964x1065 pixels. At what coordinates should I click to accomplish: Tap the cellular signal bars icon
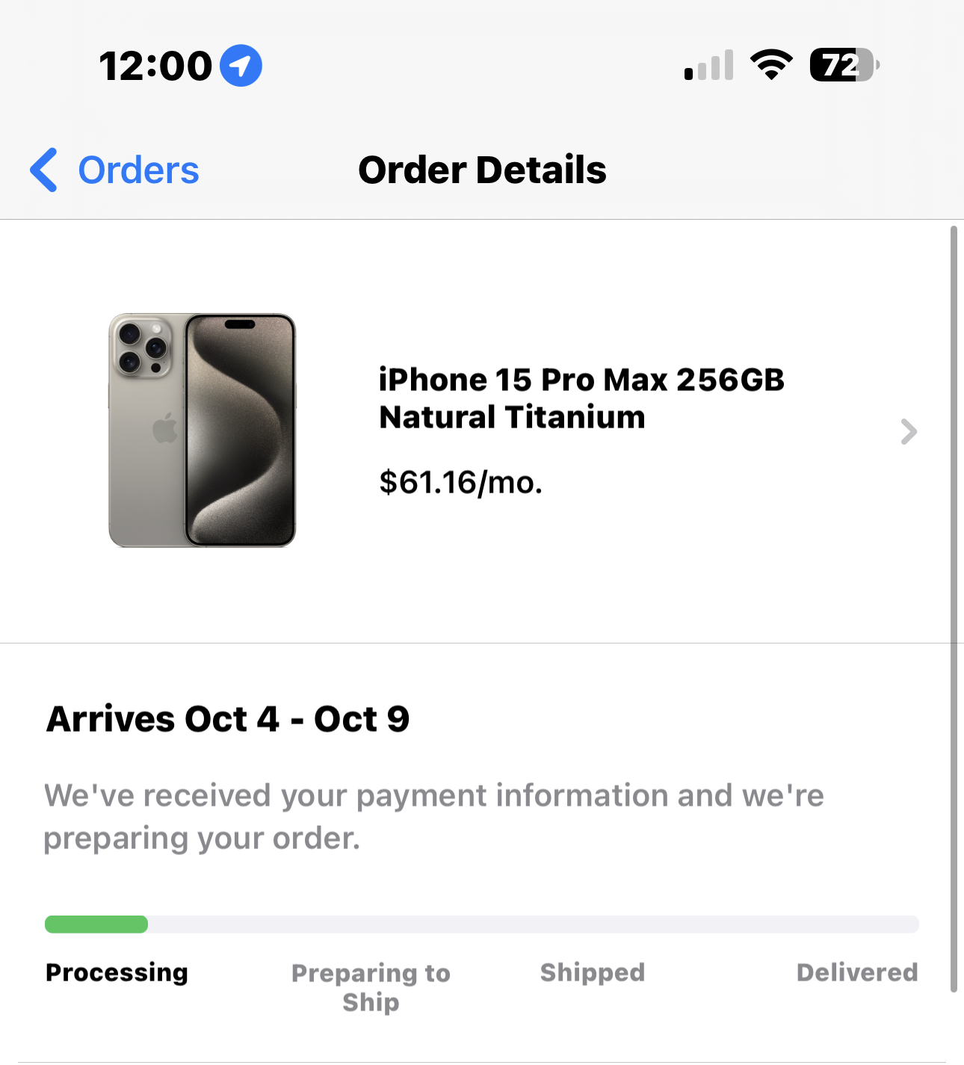708,65
